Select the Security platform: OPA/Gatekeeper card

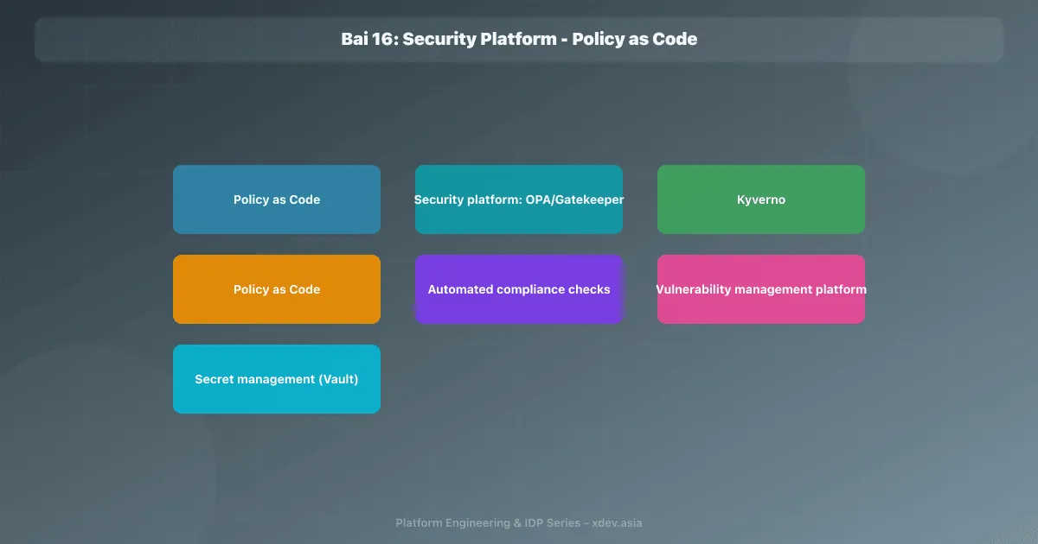519,199
